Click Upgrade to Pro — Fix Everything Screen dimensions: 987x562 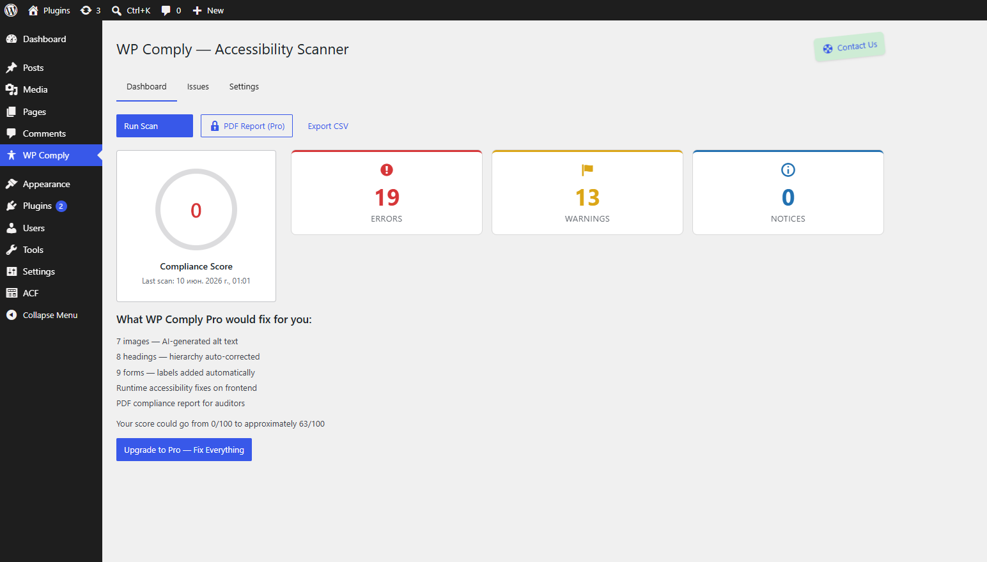pos(184,450)
